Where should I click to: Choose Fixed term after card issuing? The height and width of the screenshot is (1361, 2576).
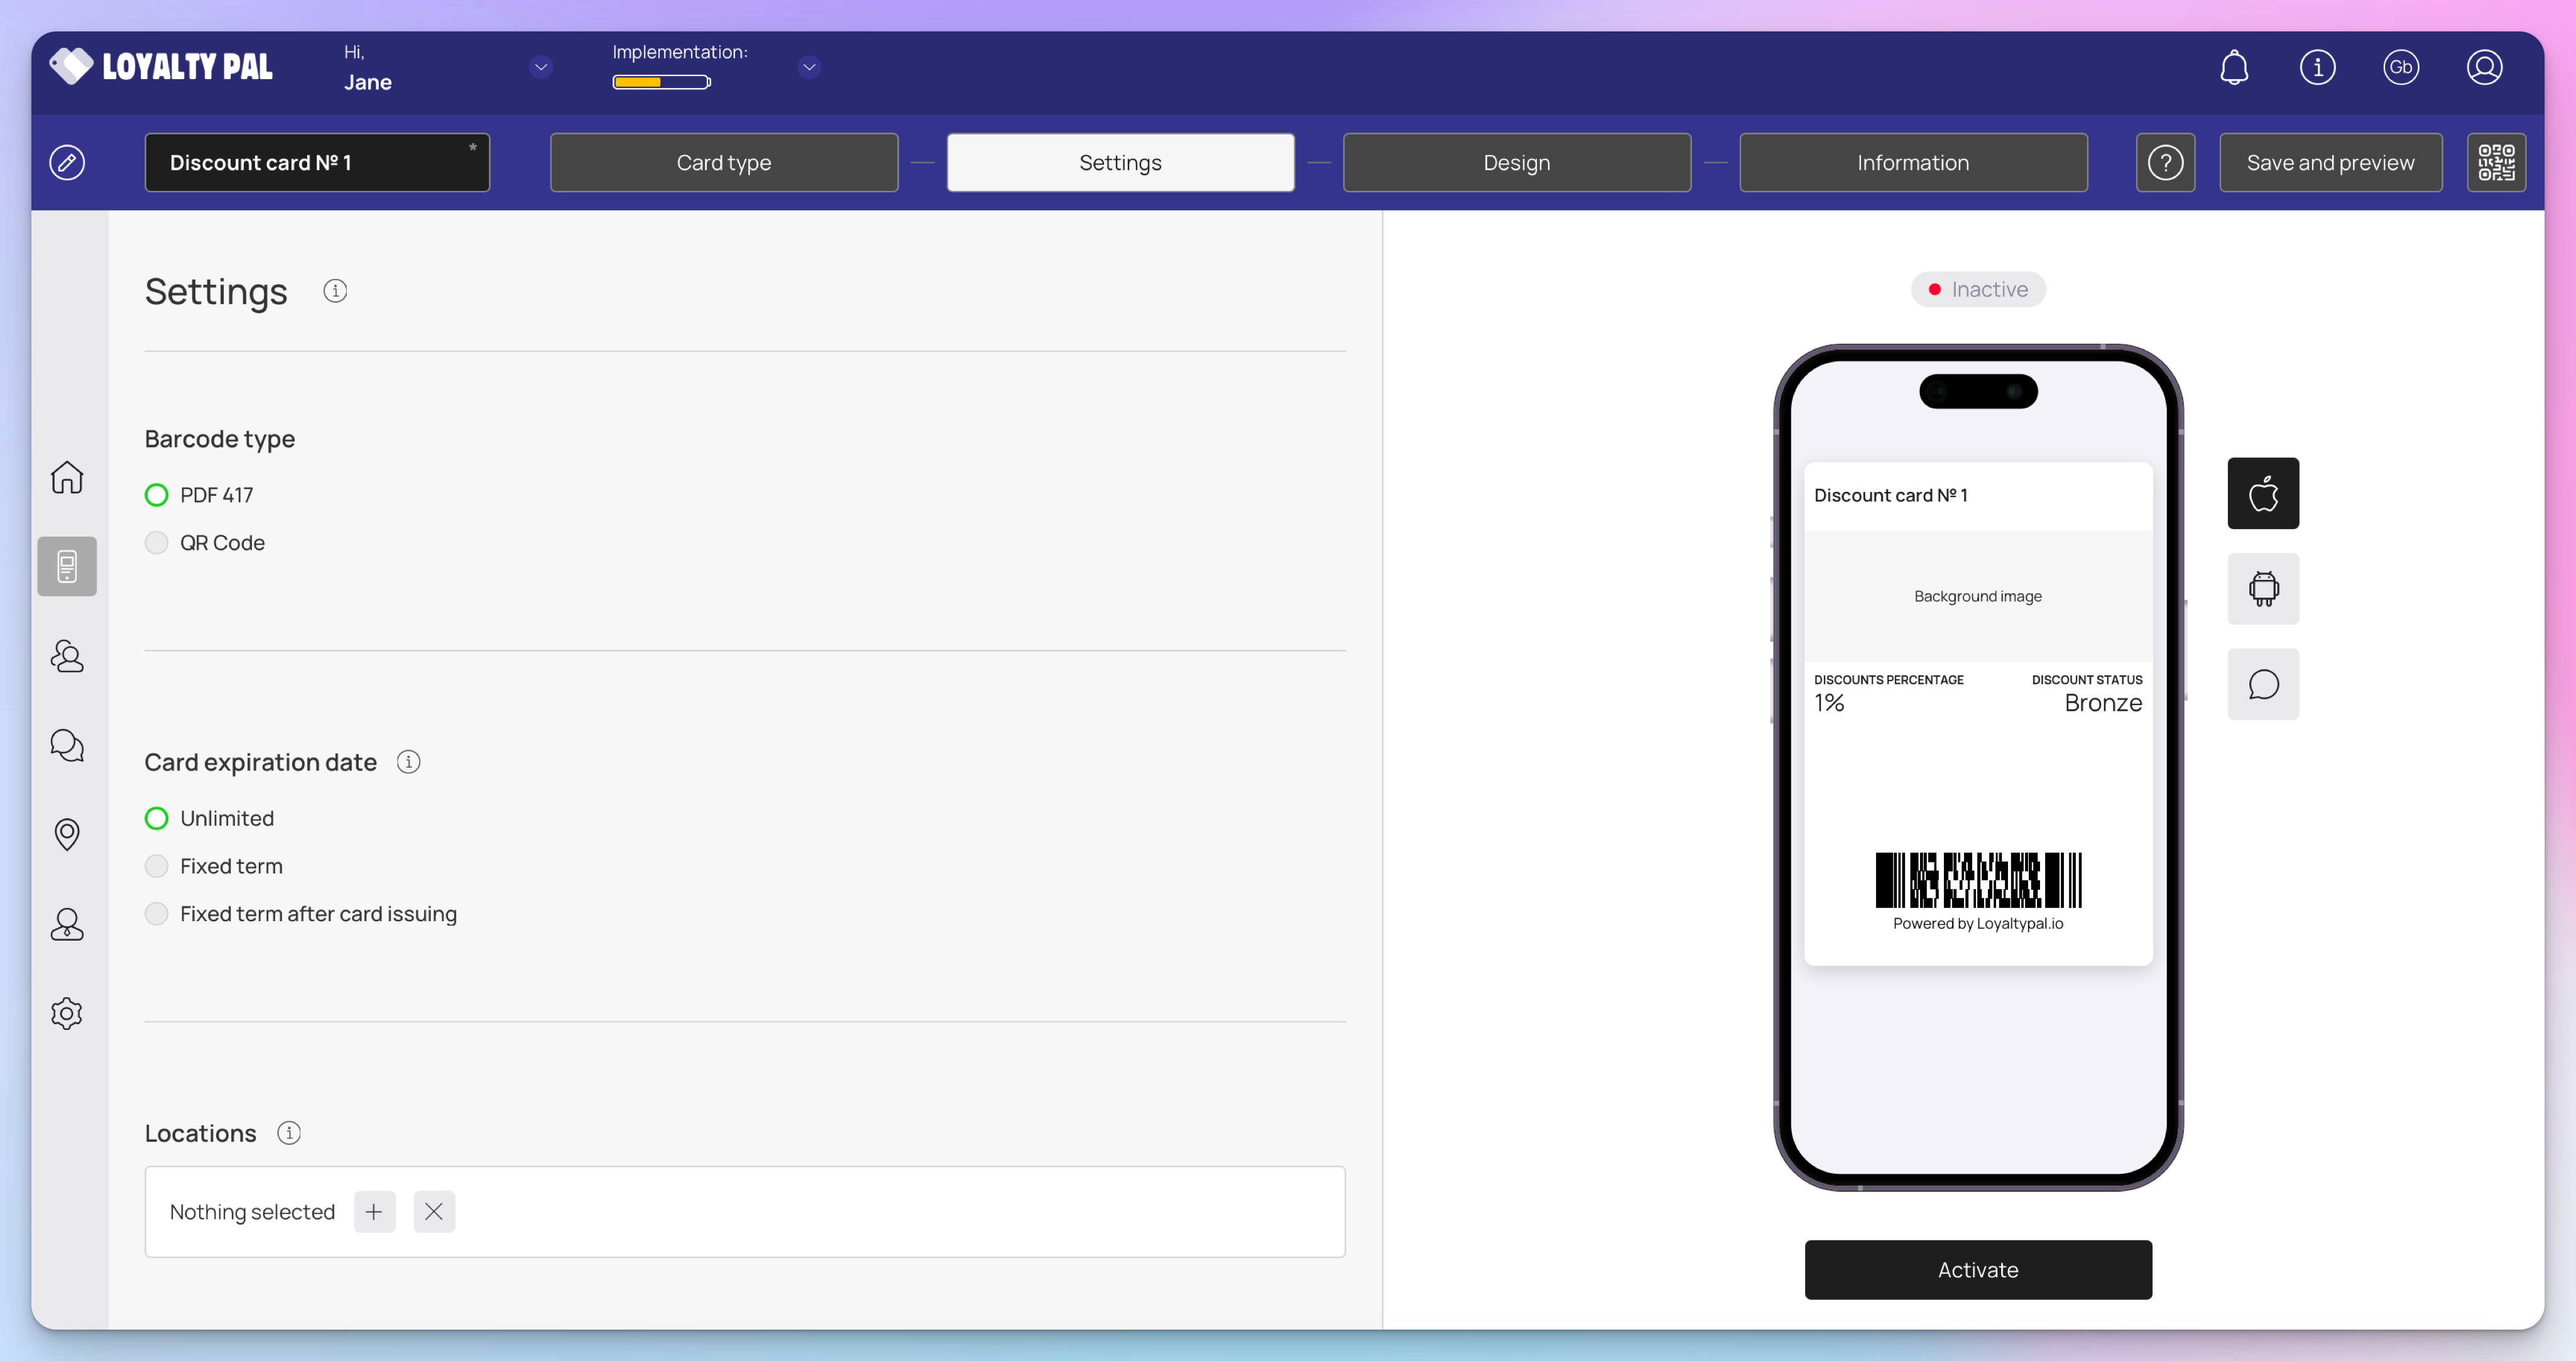(x=157, y=914)
